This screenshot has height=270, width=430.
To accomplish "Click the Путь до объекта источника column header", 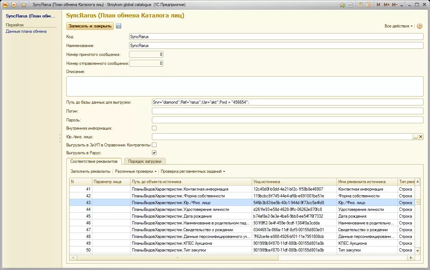I will [x=191, y=182].
